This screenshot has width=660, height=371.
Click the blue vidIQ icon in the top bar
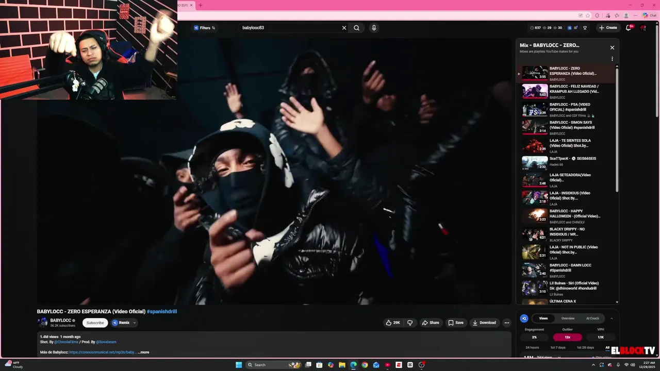(x=570, y=28)
